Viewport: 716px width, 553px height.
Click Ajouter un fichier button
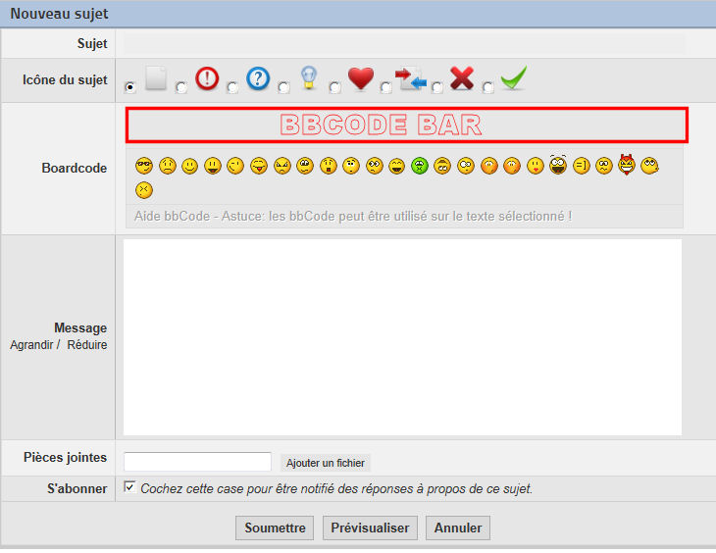[x=325, y=463]
